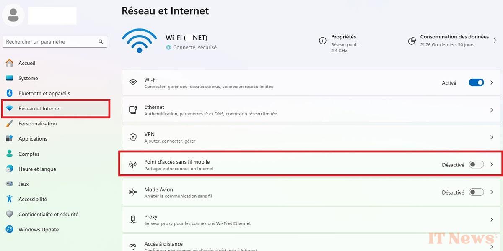Enable the Point d'accès sans fil mobile toggle
This screenshot has height=251, width=503.
pyautogui.click(x=476, y=165)
